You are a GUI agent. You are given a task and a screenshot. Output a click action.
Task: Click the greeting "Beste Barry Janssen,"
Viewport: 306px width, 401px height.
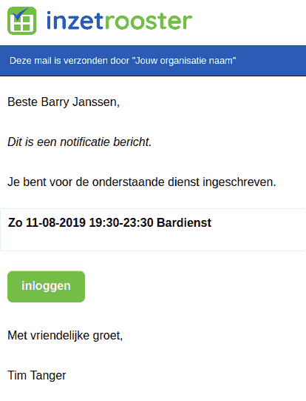[64, 102]
